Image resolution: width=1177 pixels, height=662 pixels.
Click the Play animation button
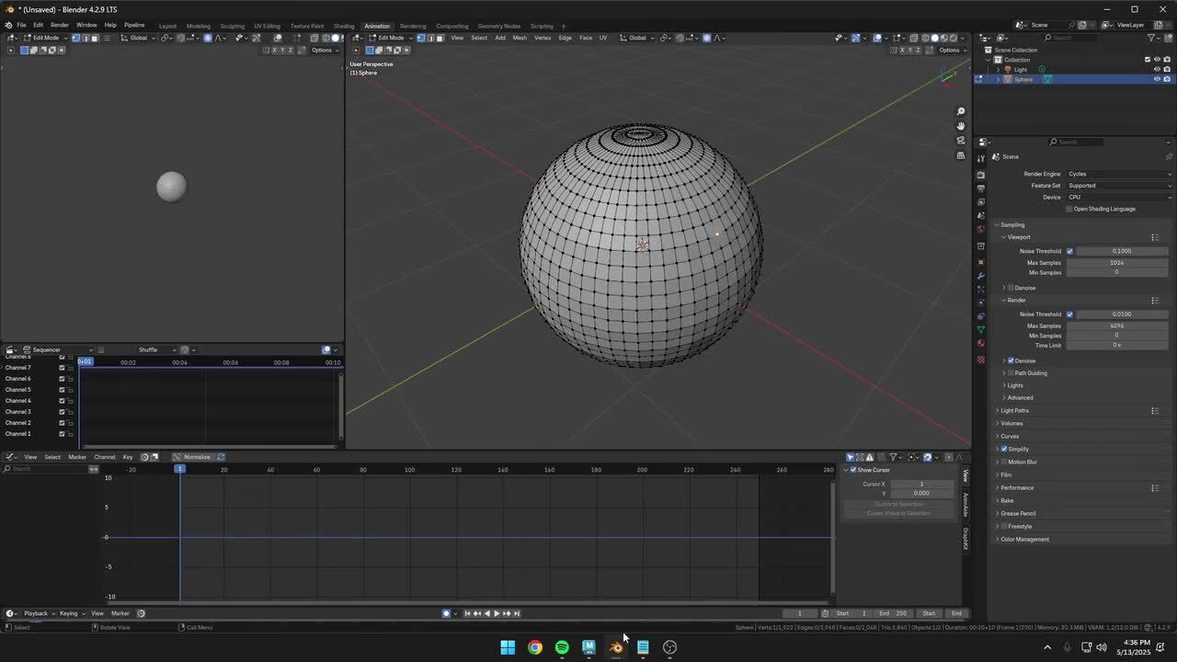[497, 613]
